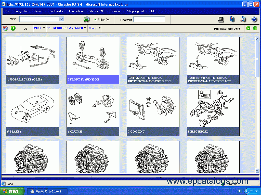Open the 35ZU Front Wheel Drive group thumbnail
Viewport: 261px width, 195px height.
coord(213,60)
